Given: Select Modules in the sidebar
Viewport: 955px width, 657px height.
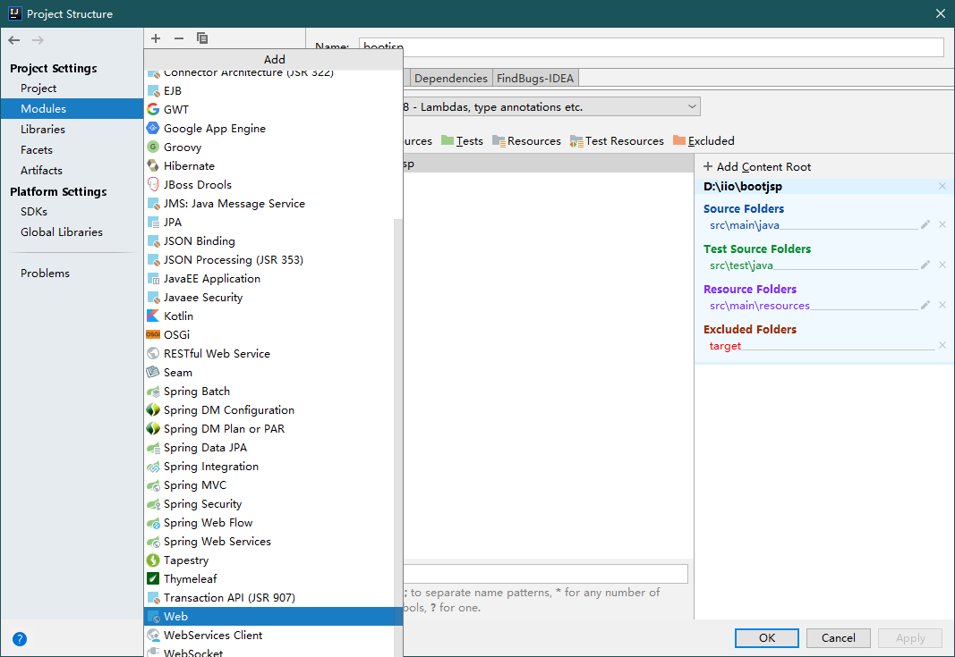Looking at the screenshot, I should (72, 108).
